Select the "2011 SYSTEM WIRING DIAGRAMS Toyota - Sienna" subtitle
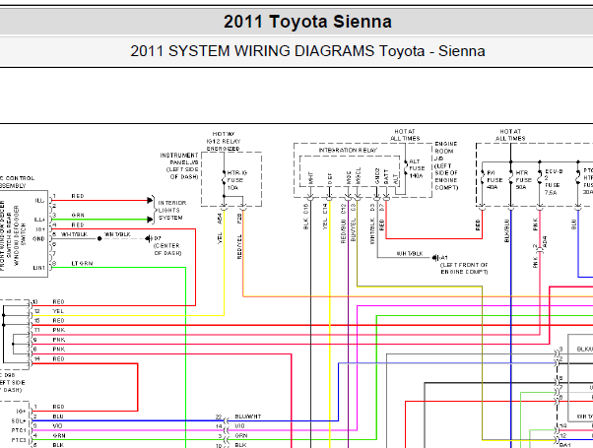Viewport: 593px width, 448px height. tap(307, 51)
